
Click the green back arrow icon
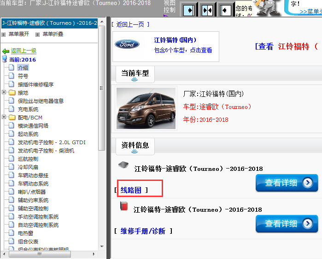coord(6,51)
